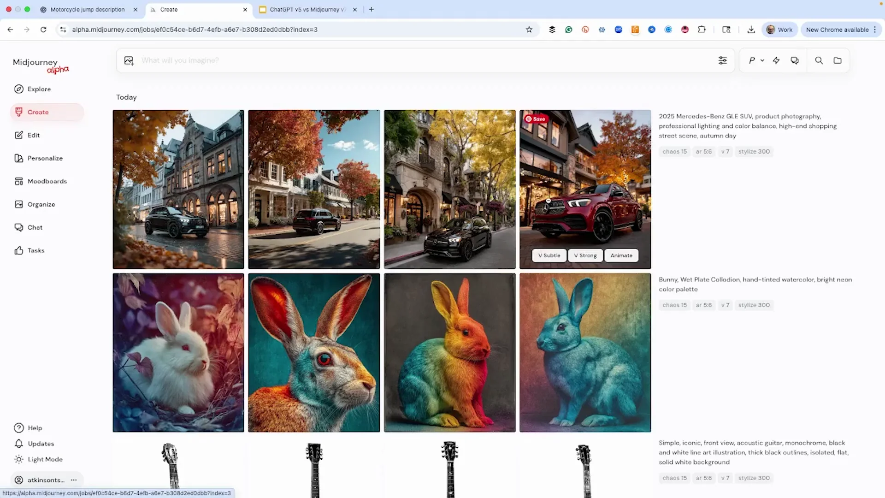This screenshot has width=885, height=498.
Task: Click the add image icon in prompt bar
Action: 129,60
